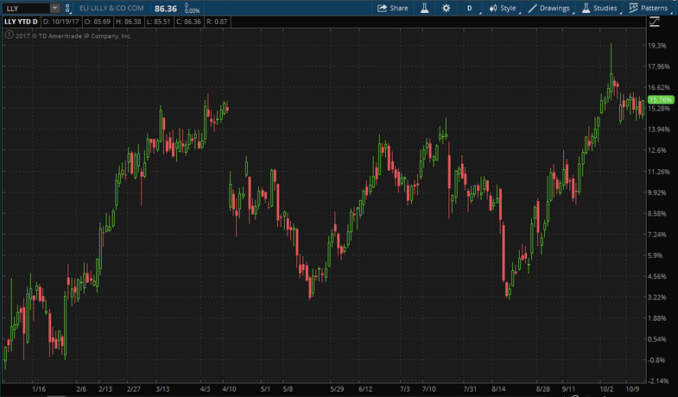Click the -0.8% axis label

(657, 360)
